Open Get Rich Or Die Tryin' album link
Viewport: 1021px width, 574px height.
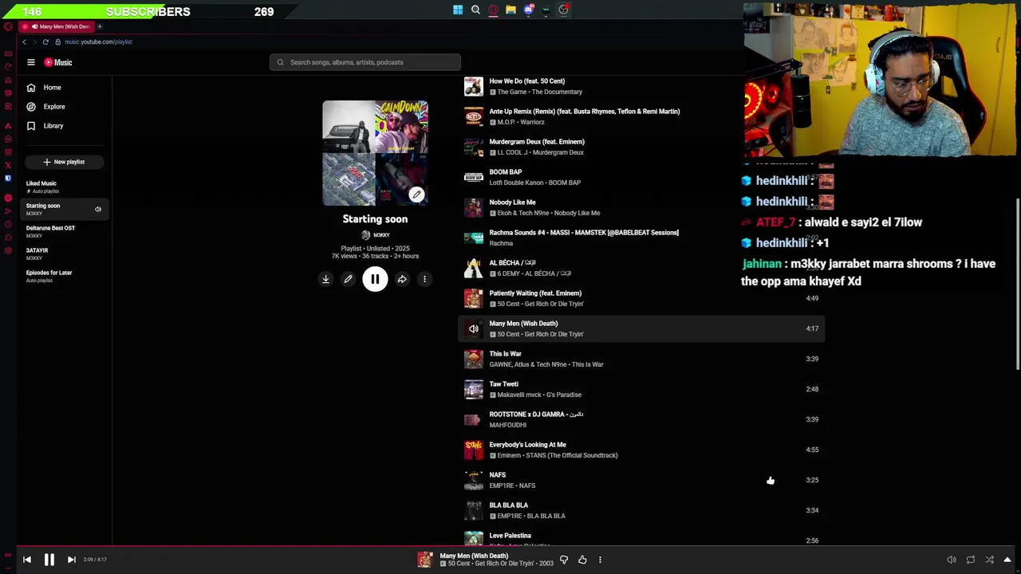click(554, 334)
